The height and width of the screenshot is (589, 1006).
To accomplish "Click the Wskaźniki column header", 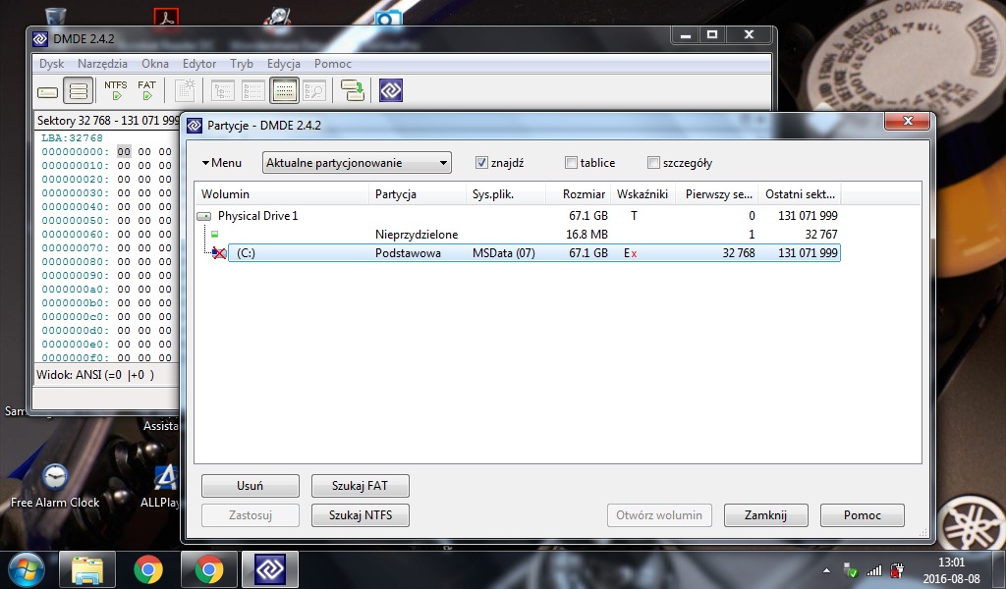I will 643,194.
